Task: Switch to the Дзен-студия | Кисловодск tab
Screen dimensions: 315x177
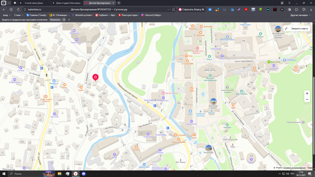Action: pos(67,3)
